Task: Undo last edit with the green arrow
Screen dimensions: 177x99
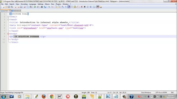Action: tap(35, 7)
